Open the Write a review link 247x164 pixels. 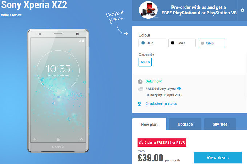point(11,15)
